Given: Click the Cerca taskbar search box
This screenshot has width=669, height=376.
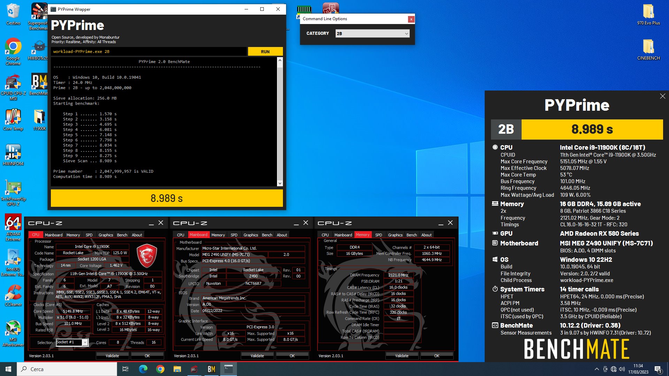Looking at the screenshot, I should click(67, 369).
